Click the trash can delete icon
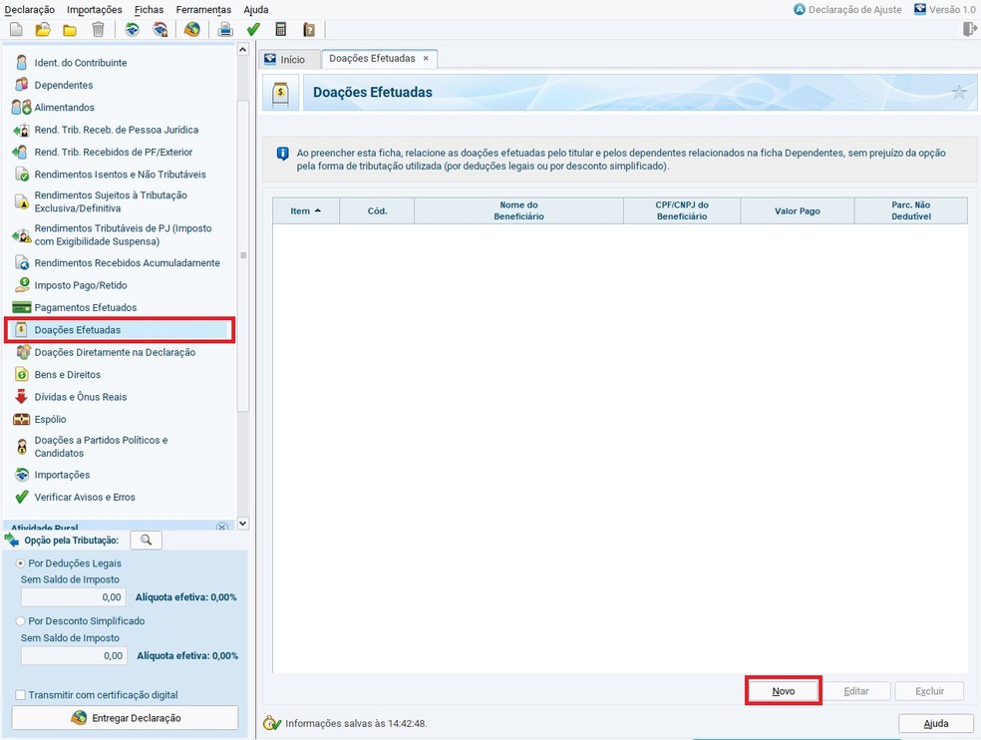Image resolution: width=981 pixels, height=740 pixels. pos(99,30)
